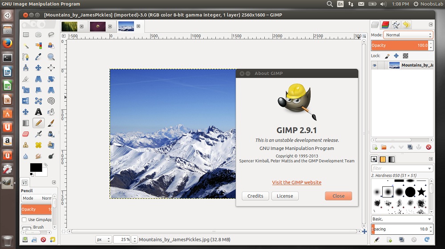Select the Rectangle Select tool
This screenshot has width=445, height=249.
coord(26,35)
